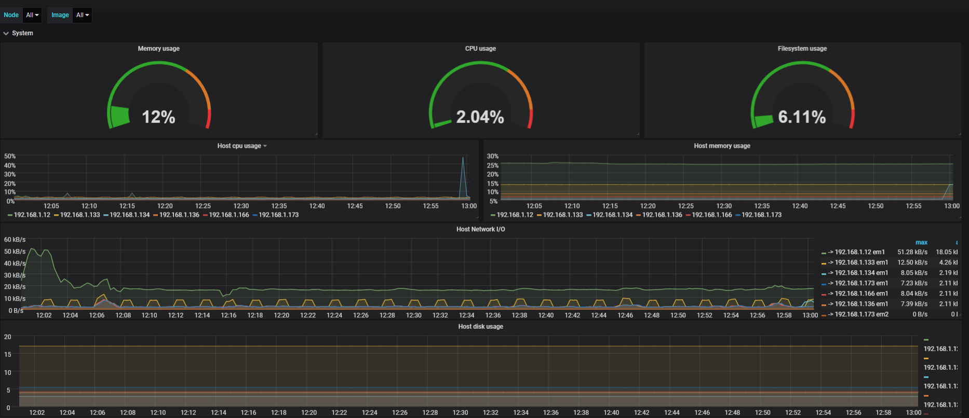This screenshot has height=418, width=969.
Task: Open the CPU usage gauge panel title menu
Action: (x=480, y=49)
